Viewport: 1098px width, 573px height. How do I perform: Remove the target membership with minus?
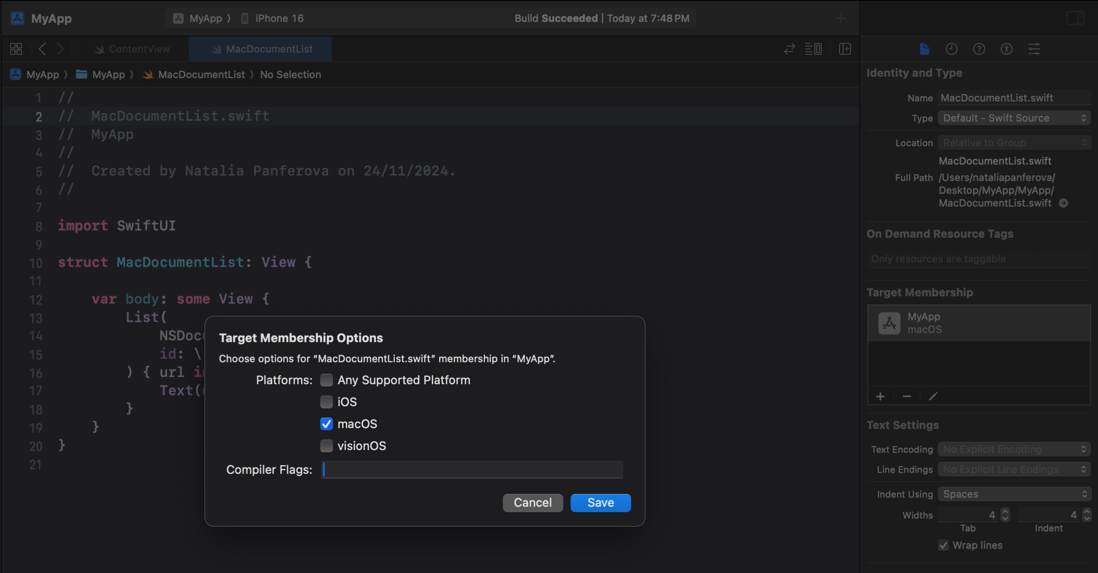click(907, 396)
